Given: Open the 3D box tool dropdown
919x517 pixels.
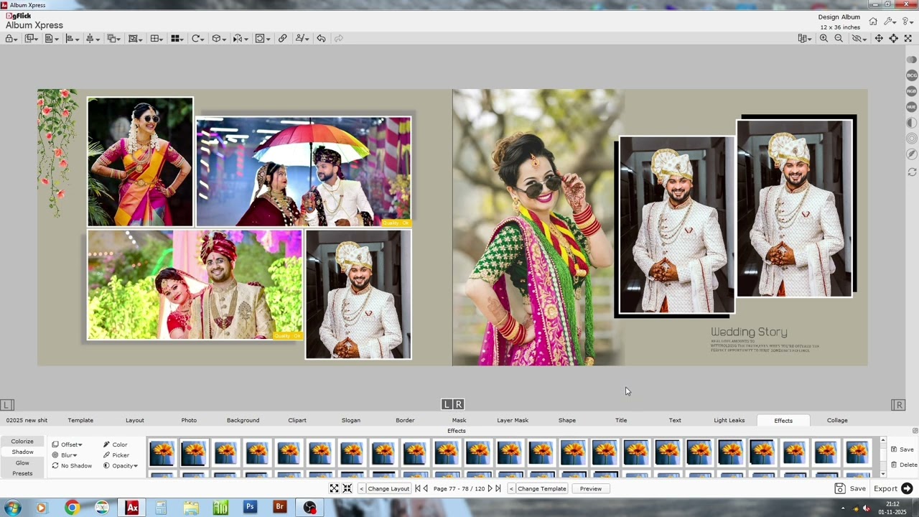Looking at the screenshot, I should [x=218, y=38].
